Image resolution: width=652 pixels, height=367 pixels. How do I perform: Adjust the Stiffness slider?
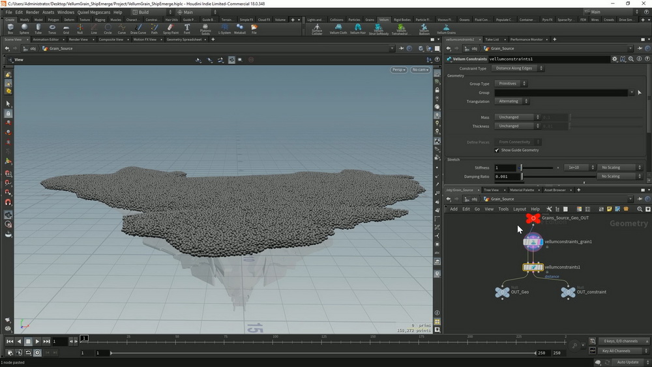(537, 168)
